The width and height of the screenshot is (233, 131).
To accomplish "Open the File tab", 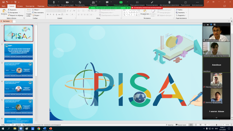I will pyautogui.click(x=4, y=6).
